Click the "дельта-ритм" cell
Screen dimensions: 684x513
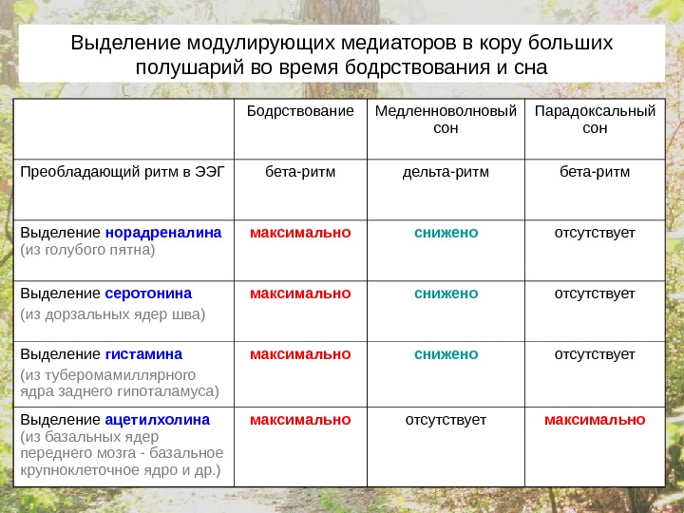pyautogui.click(x=446, y=172)
